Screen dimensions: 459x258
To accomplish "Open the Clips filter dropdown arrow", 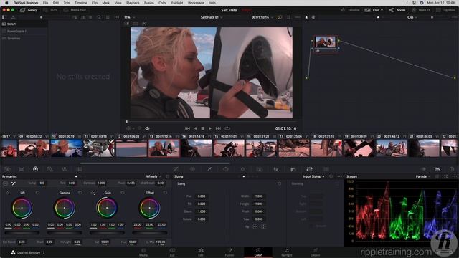I will point(382,10).
